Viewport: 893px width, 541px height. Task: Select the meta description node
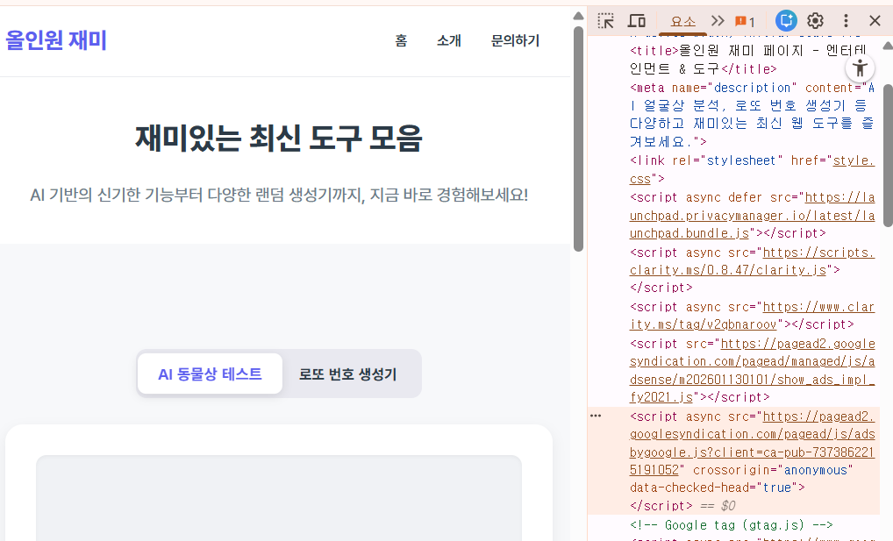tap(752, 115)
